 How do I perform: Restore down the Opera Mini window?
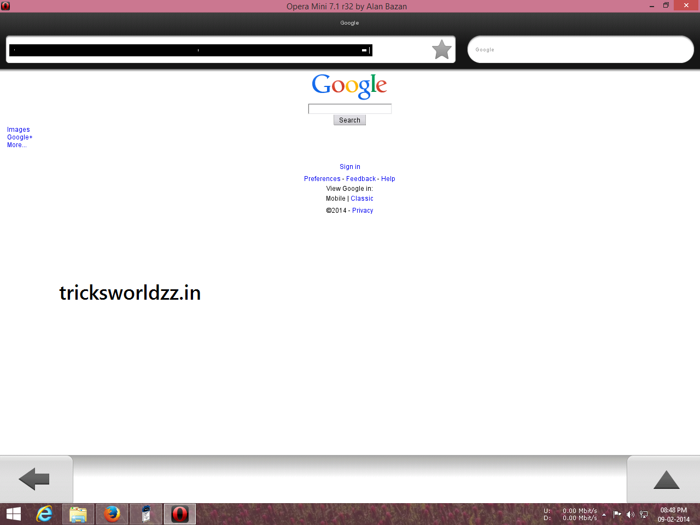pyautogui.click(x=666, y=6)
